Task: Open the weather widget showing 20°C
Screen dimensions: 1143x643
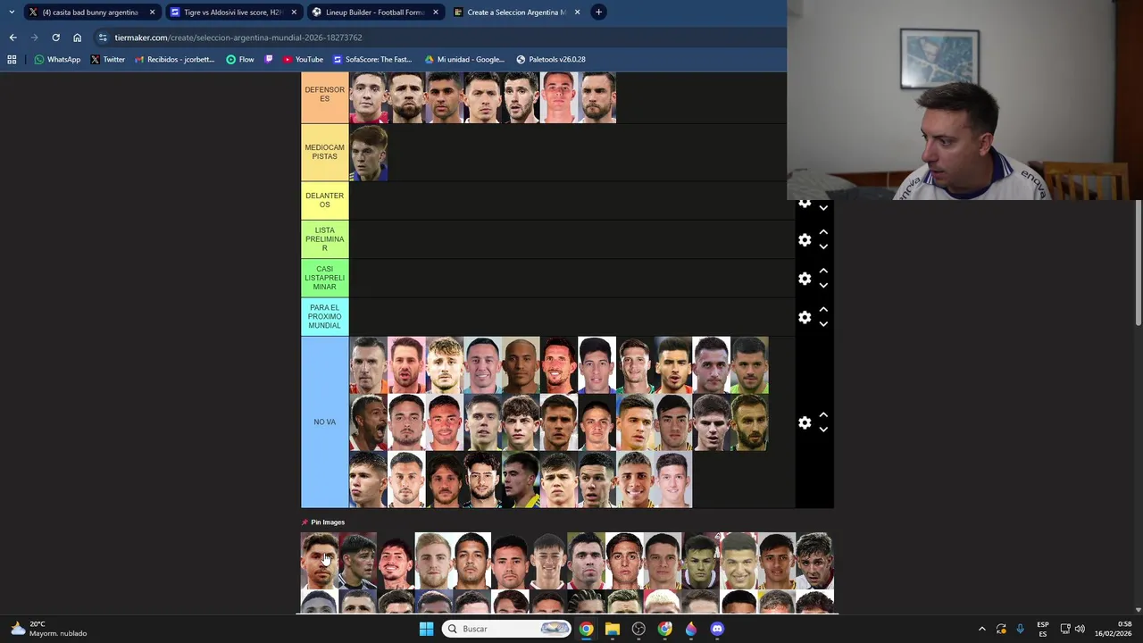Action: [x=48, y=629]
